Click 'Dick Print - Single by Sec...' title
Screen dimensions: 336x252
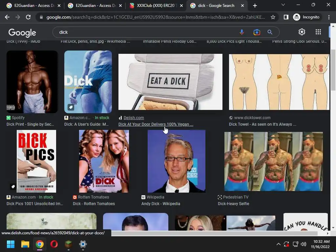point(30,124)
